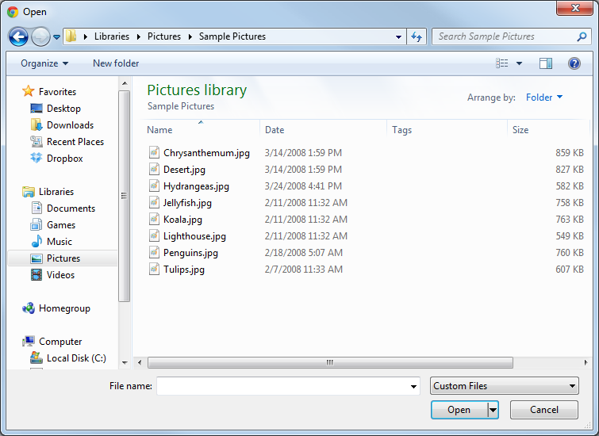Click the 3/24/2008 4:41 PM date cell
The height and width of the screenshot is (436, 599).
click(x=303, y=186)
